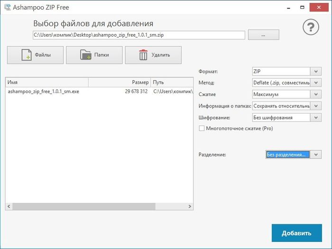Viewport: 332px width, 249px height.
Task: Sort list by Имя column header
Action: coord(46,82)
